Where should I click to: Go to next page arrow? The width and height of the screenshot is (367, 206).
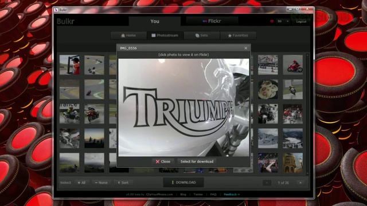(300, 183)
